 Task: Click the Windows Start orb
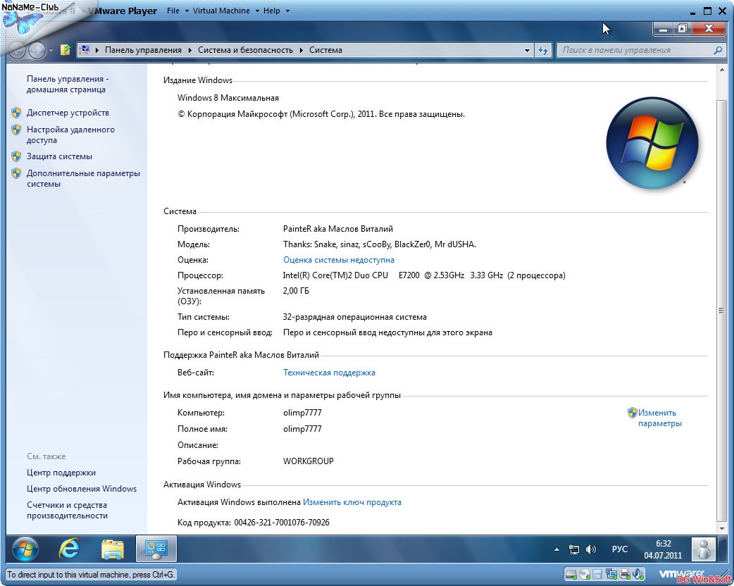point(25,549)
